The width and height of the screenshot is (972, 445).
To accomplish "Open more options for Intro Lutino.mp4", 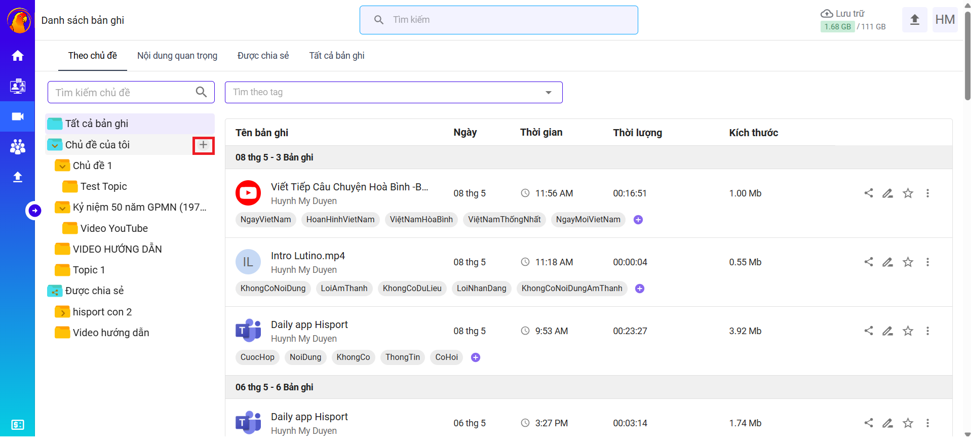I will tap(928, 262).
